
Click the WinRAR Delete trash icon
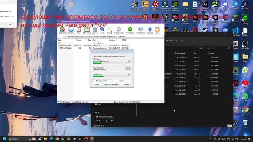(95, 30)
